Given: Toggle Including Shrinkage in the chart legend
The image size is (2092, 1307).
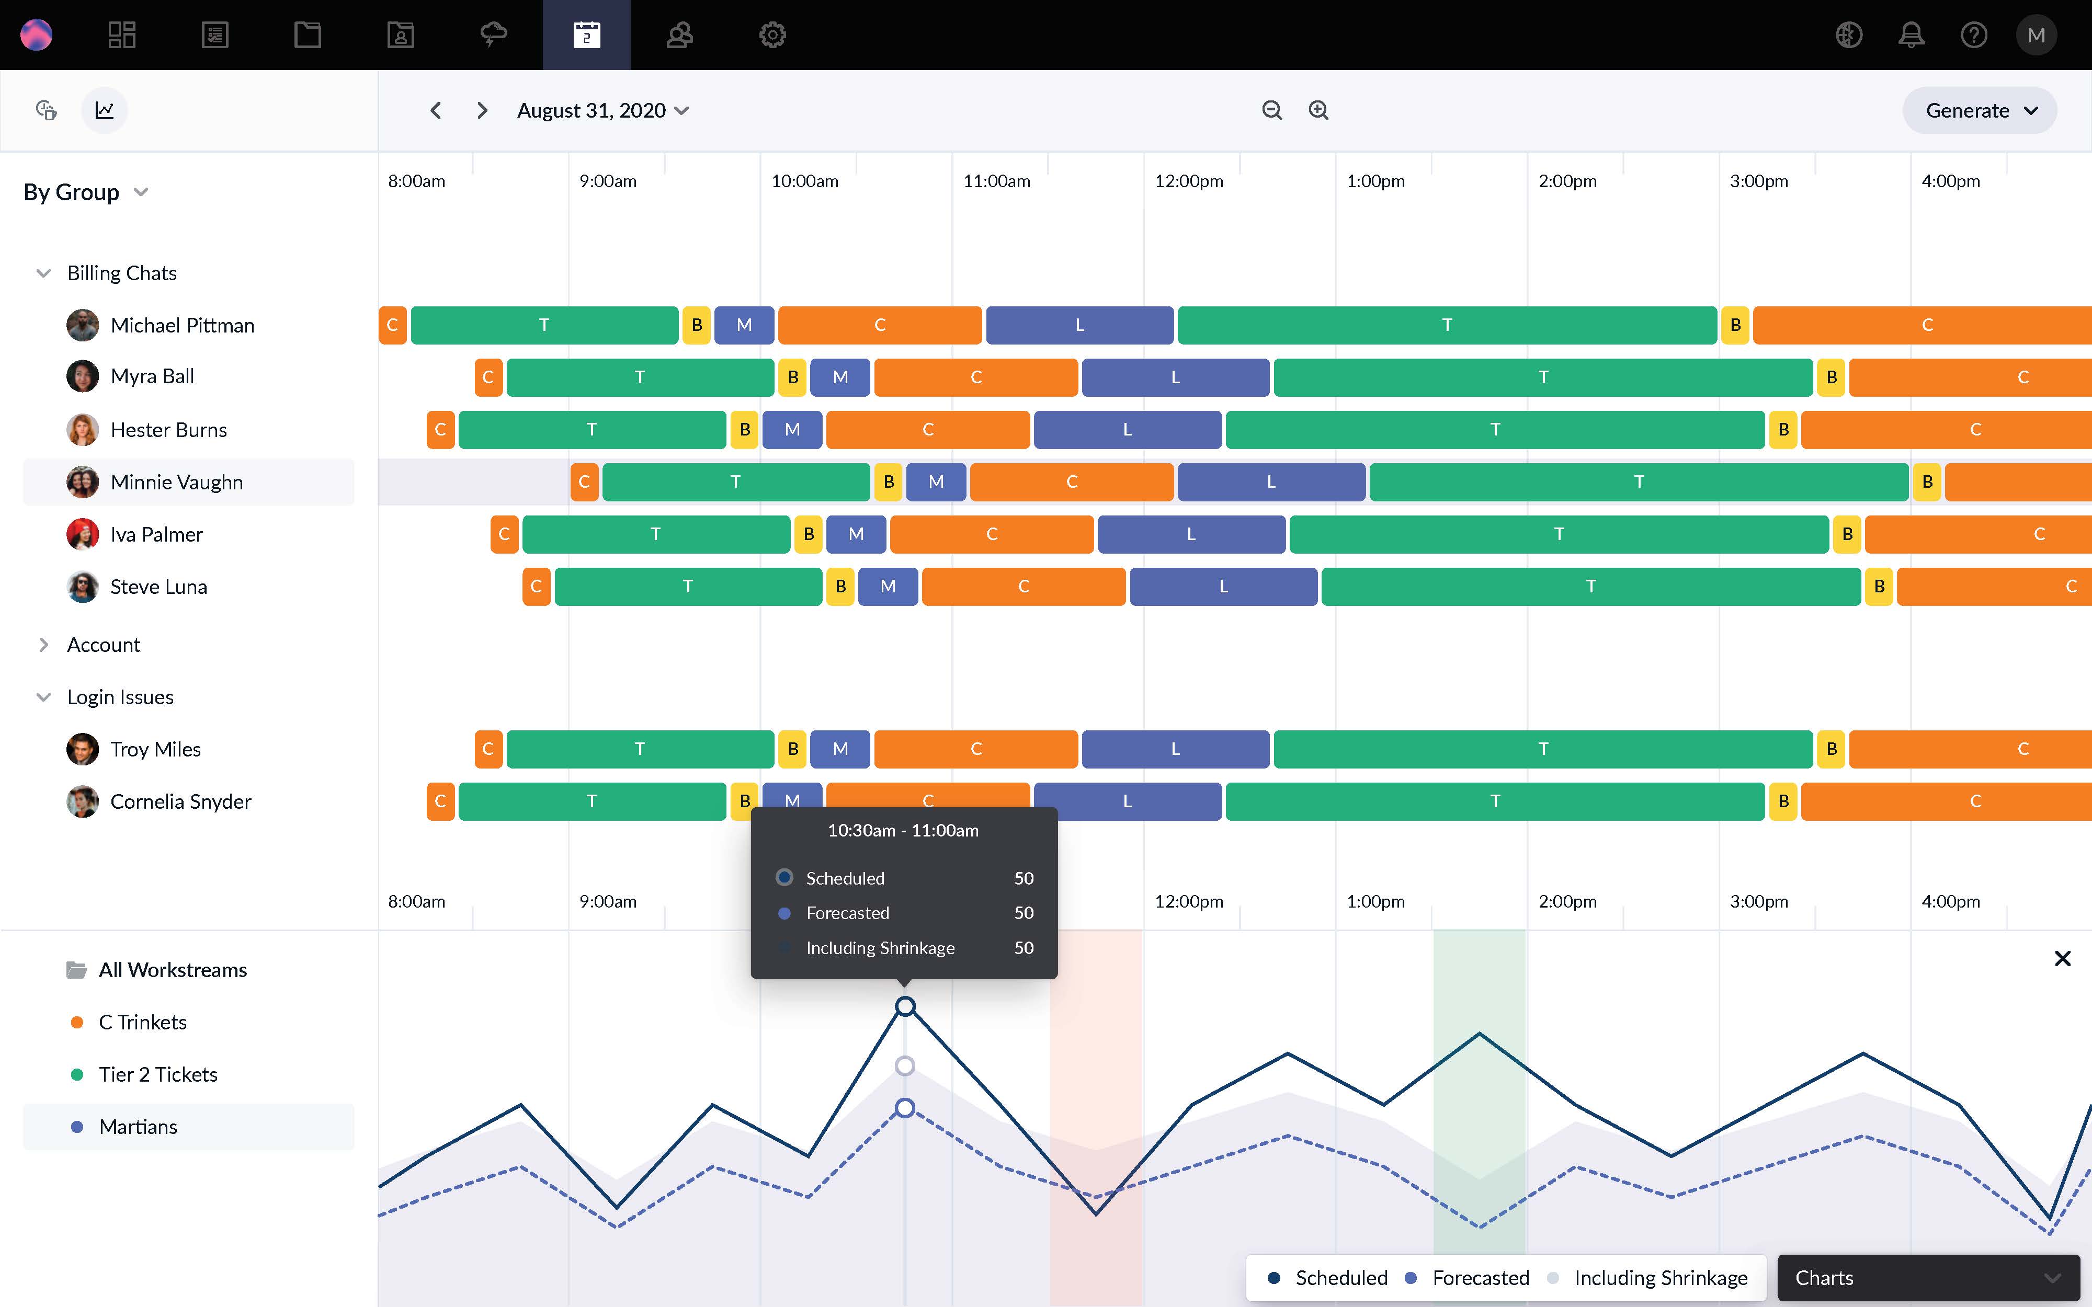Looking at the screenshot, I should pyautogui.click(x=1660, y=1277).
